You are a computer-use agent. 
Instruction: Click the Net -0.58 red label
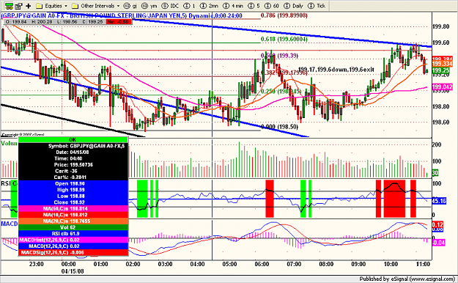[118, 22]
